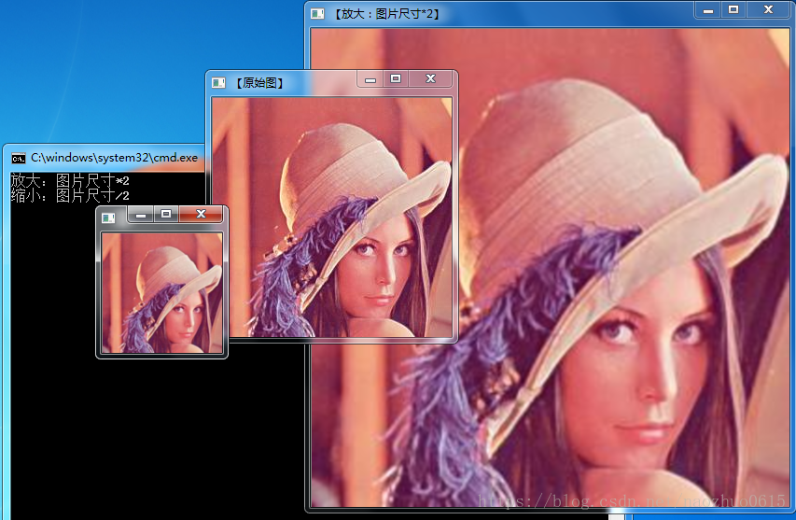Click the Lena image in 原始图 window
796x520 pixels.
(x=332, y=218)
